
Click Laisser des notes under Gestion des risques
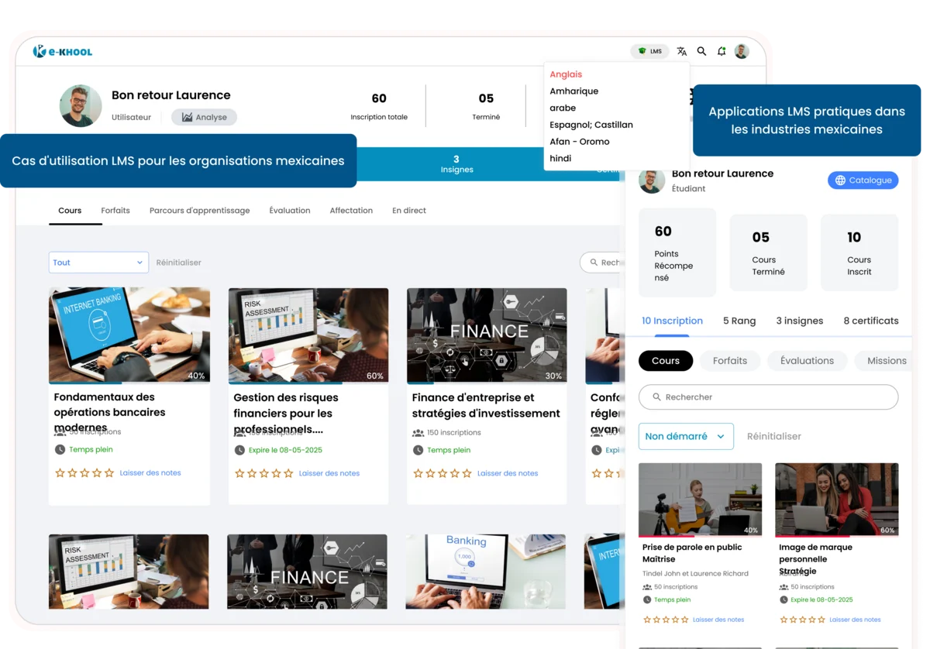[x=329, y=472]
